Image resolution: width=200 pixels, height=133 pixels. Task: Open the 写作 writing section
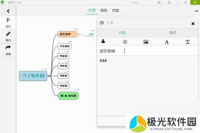8,37
